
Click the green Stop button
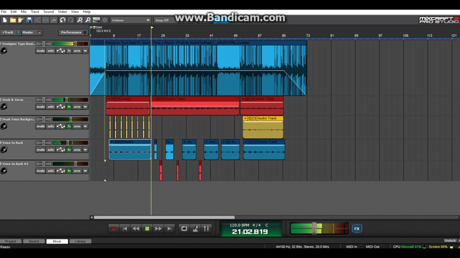(147, 228)
